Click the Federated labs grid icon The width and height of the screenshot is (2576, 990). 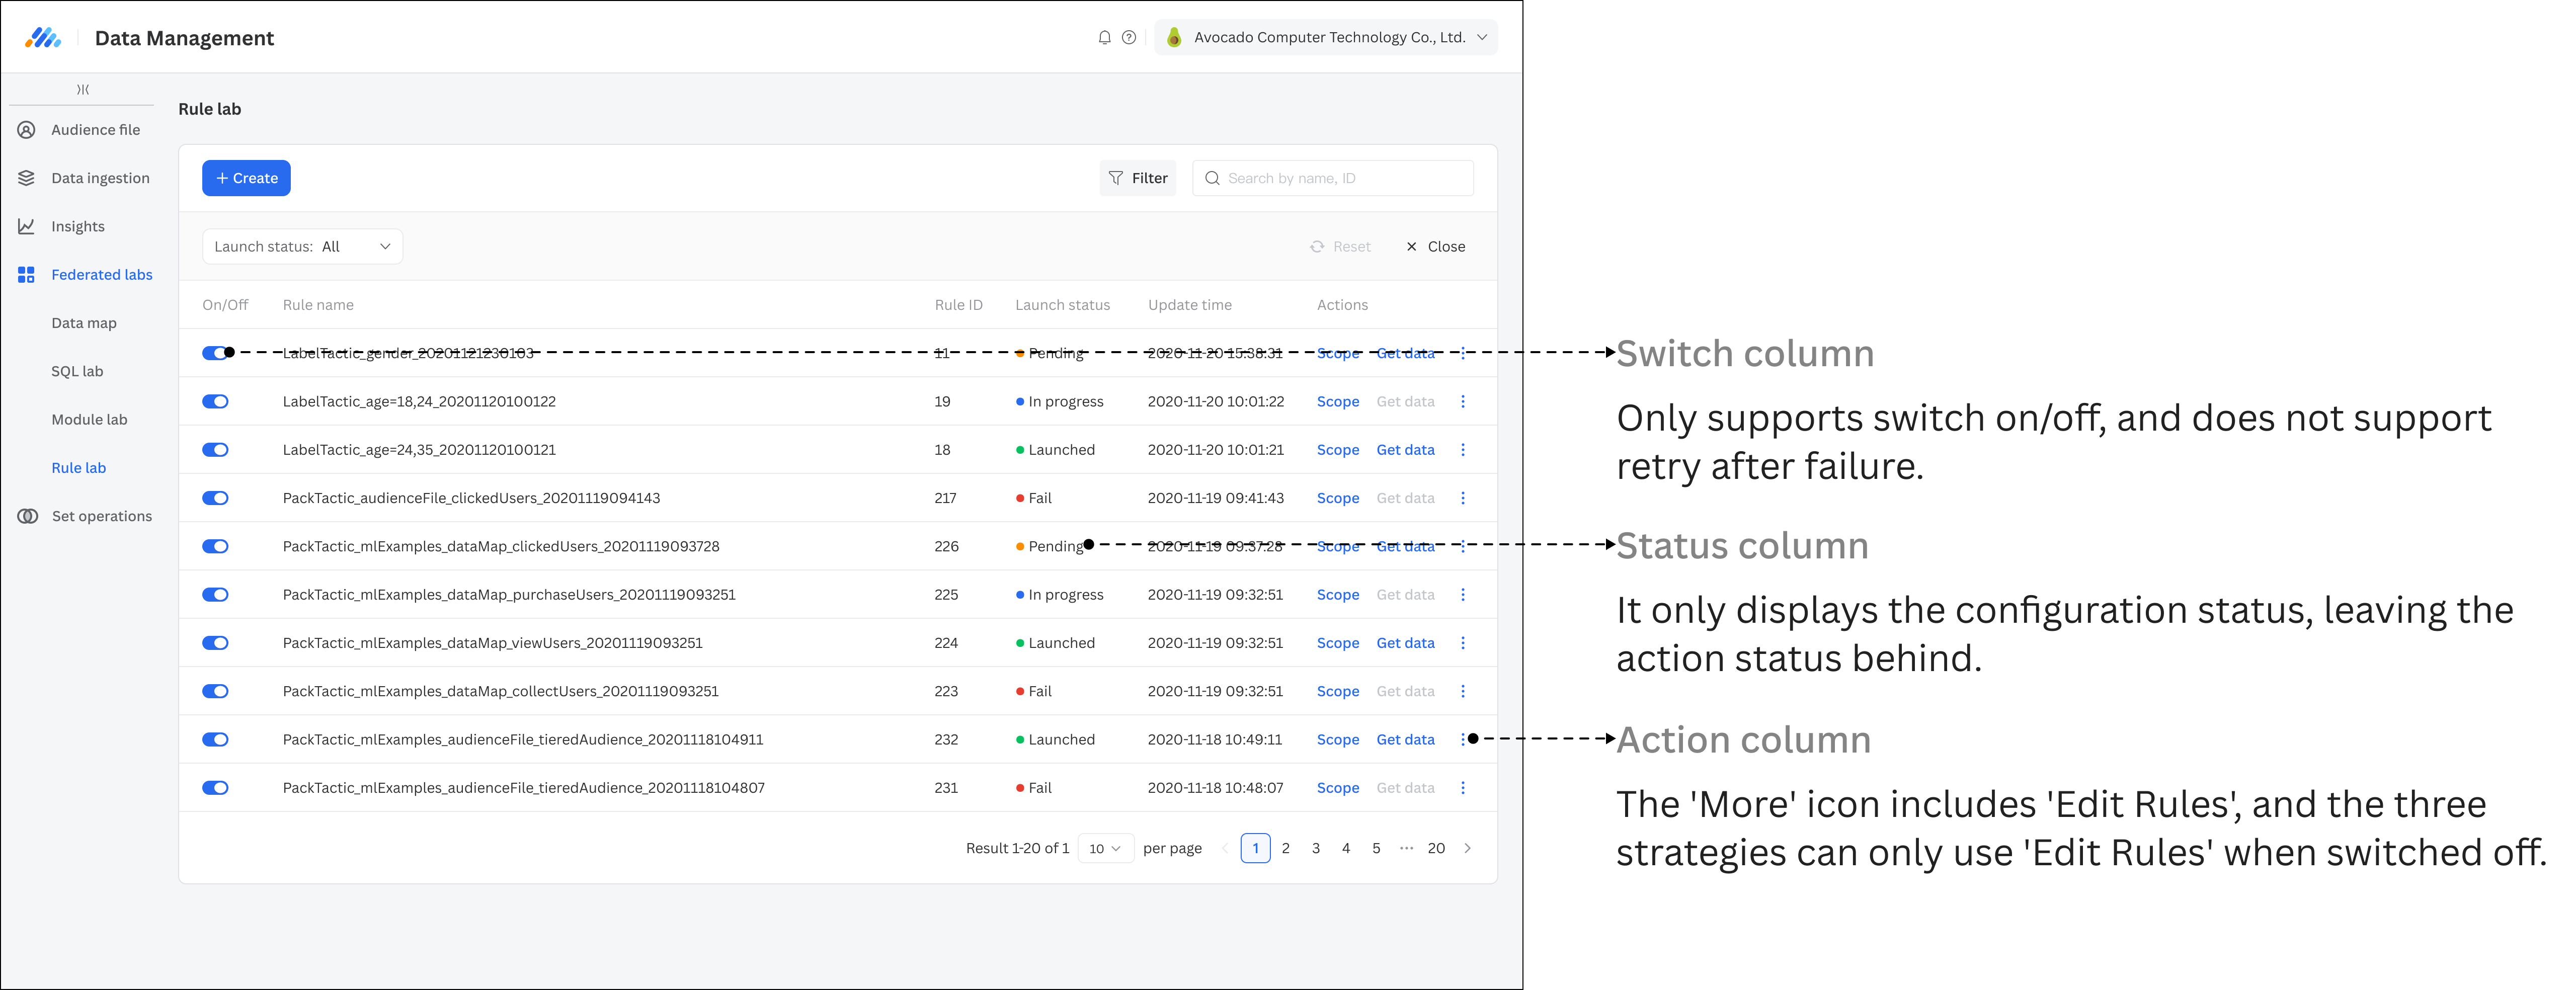[x=27, y=275]
